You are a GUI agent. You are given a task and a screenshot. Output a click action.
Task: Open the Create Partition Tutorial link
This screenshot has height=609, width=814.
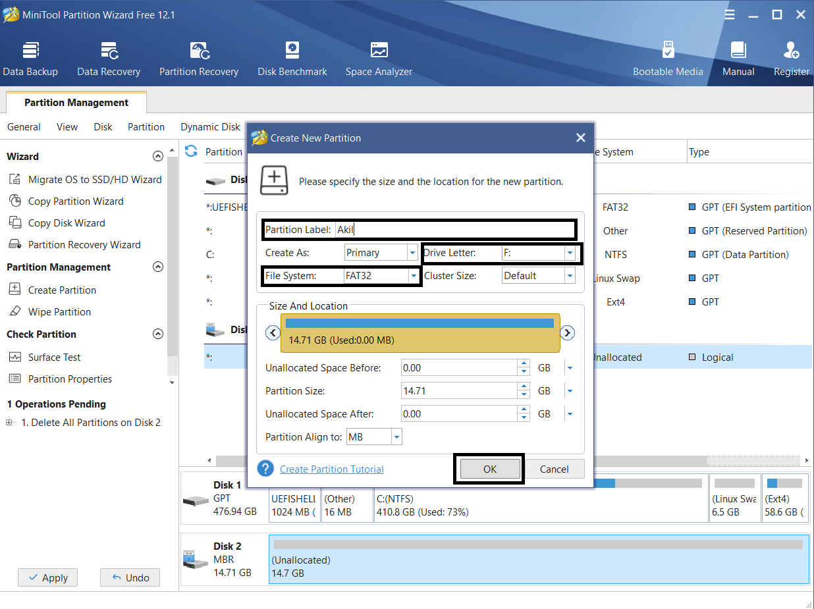tap(332, 469)
